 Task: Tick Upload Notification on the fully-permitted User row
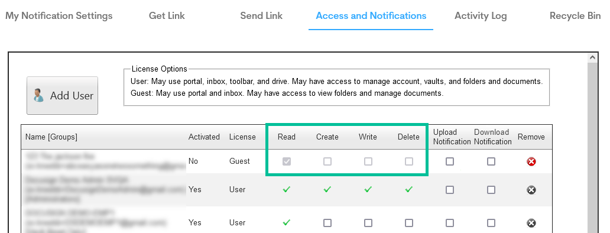pos(450,190)
